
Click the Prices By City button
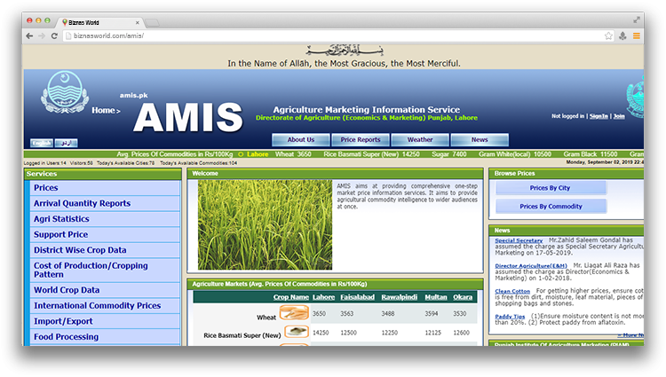[551, 188]
